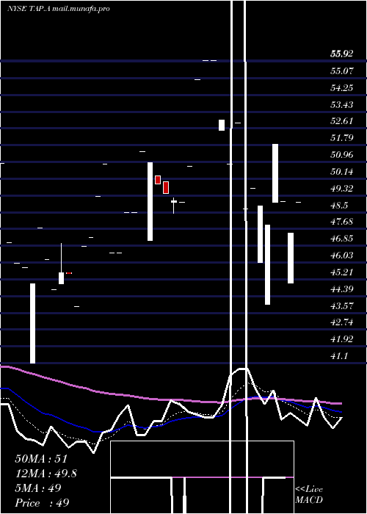Viewport: 367px width, 514px height.
Task: Click the 47.68 price axis label
Action: pyautogui.click(x=342, y=222)
